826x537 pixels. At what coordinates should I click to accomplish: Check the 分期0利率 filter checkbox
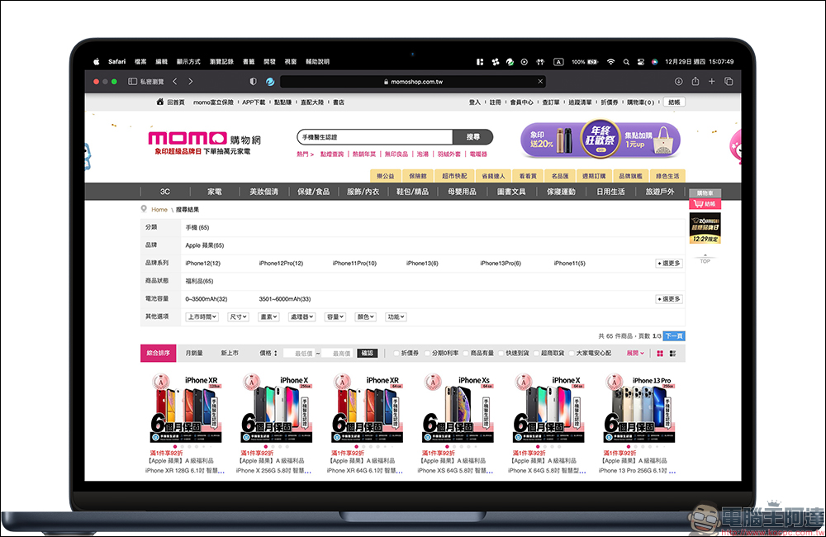428,354
